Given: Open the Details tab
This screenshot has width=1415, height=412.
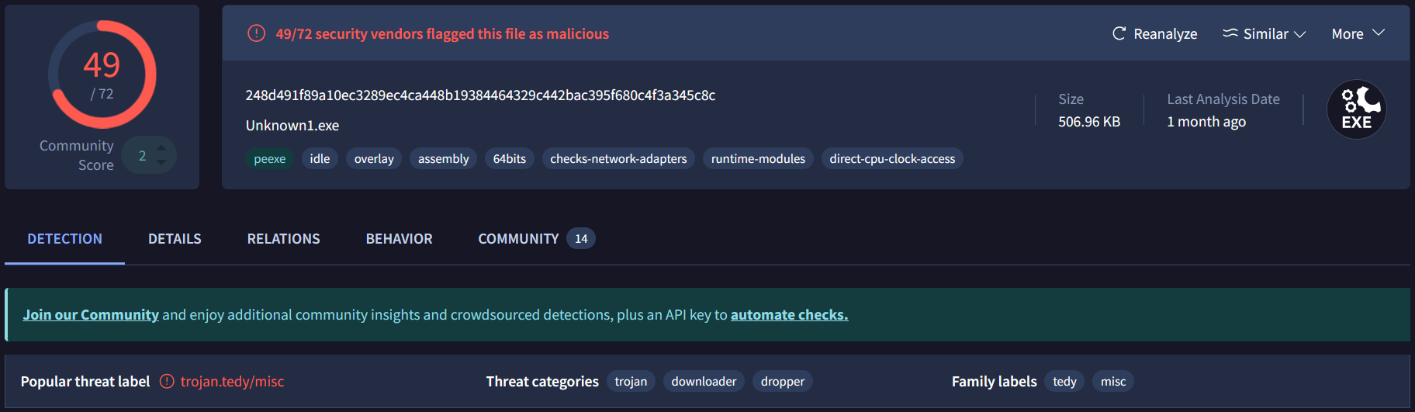Looking at the screenshot, I should click(x=175, y=239).
